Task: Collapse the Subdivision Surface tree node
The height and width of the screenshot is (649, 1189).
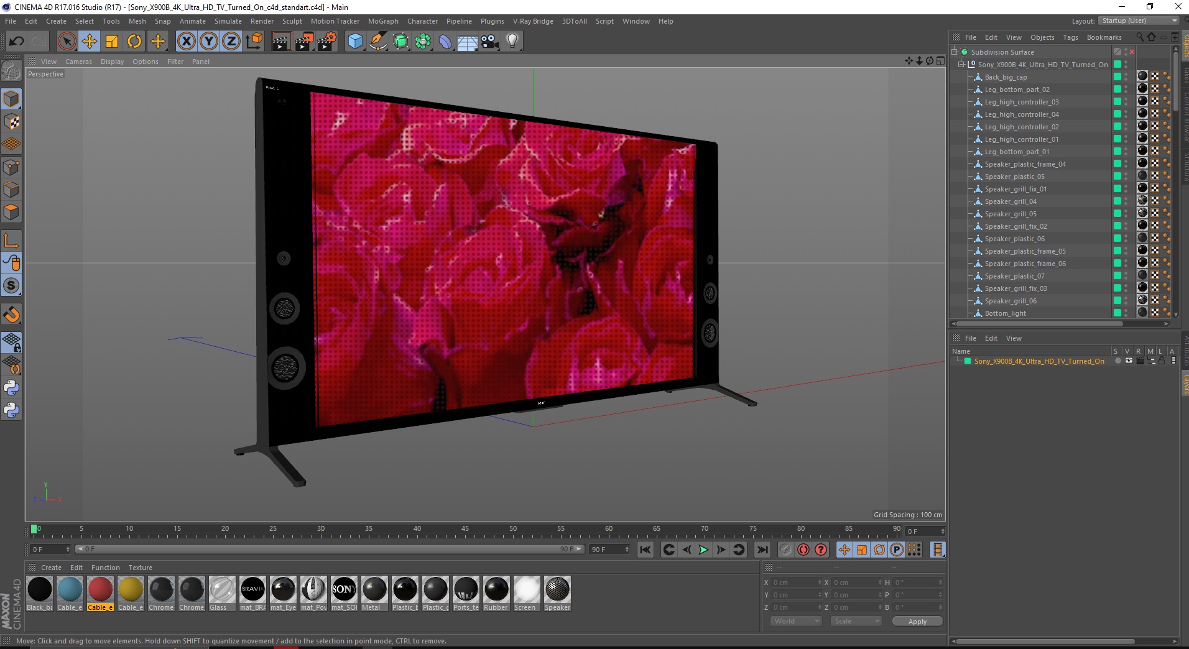Action: [x=954, y=52]
